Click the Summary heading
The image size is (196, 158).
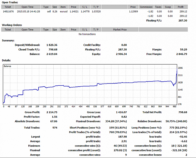tap(8, 41)
